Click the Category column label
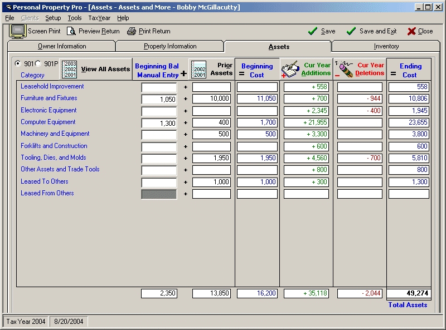This screenshot has height=330, width=446. click(32, 75)
